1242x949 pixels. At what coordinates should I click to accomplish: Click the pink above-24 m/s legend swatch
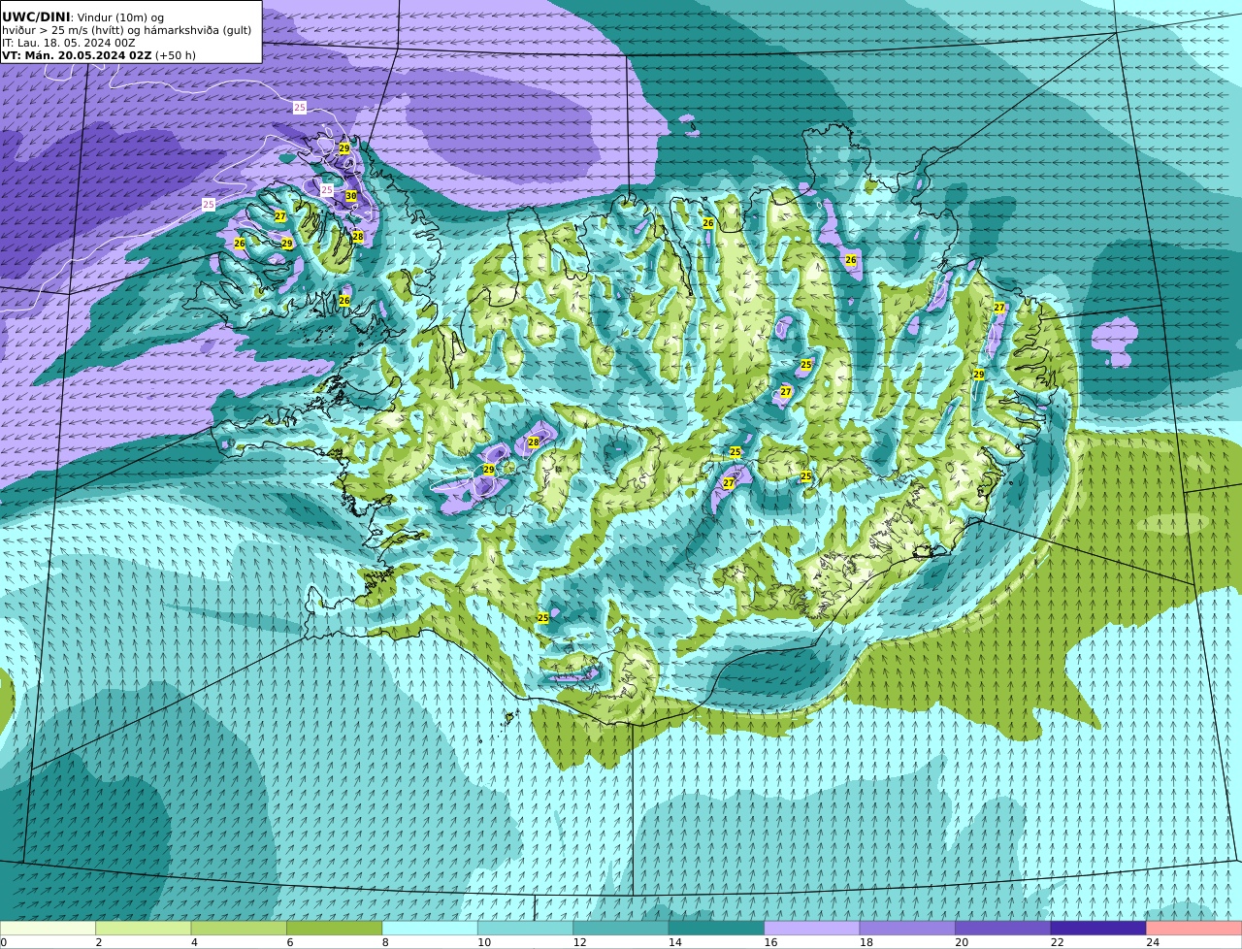pyautogui.click(x=1194, y=928)
